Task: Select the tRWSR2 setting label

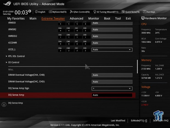Action: 12,29
